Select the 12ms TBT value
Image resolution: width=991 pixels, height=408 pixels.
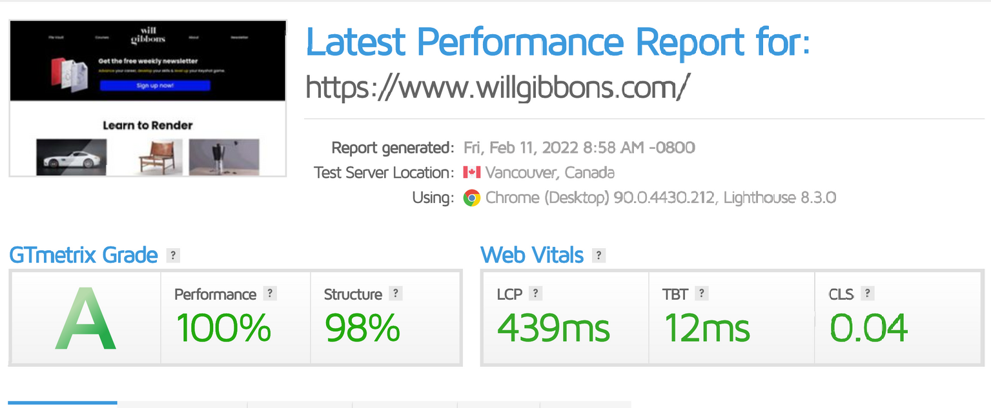(707, 327)
